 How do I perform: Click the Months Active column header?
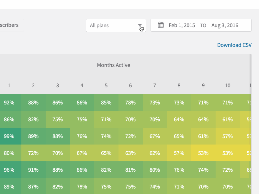pyautogui.click(x=114, y=65)
